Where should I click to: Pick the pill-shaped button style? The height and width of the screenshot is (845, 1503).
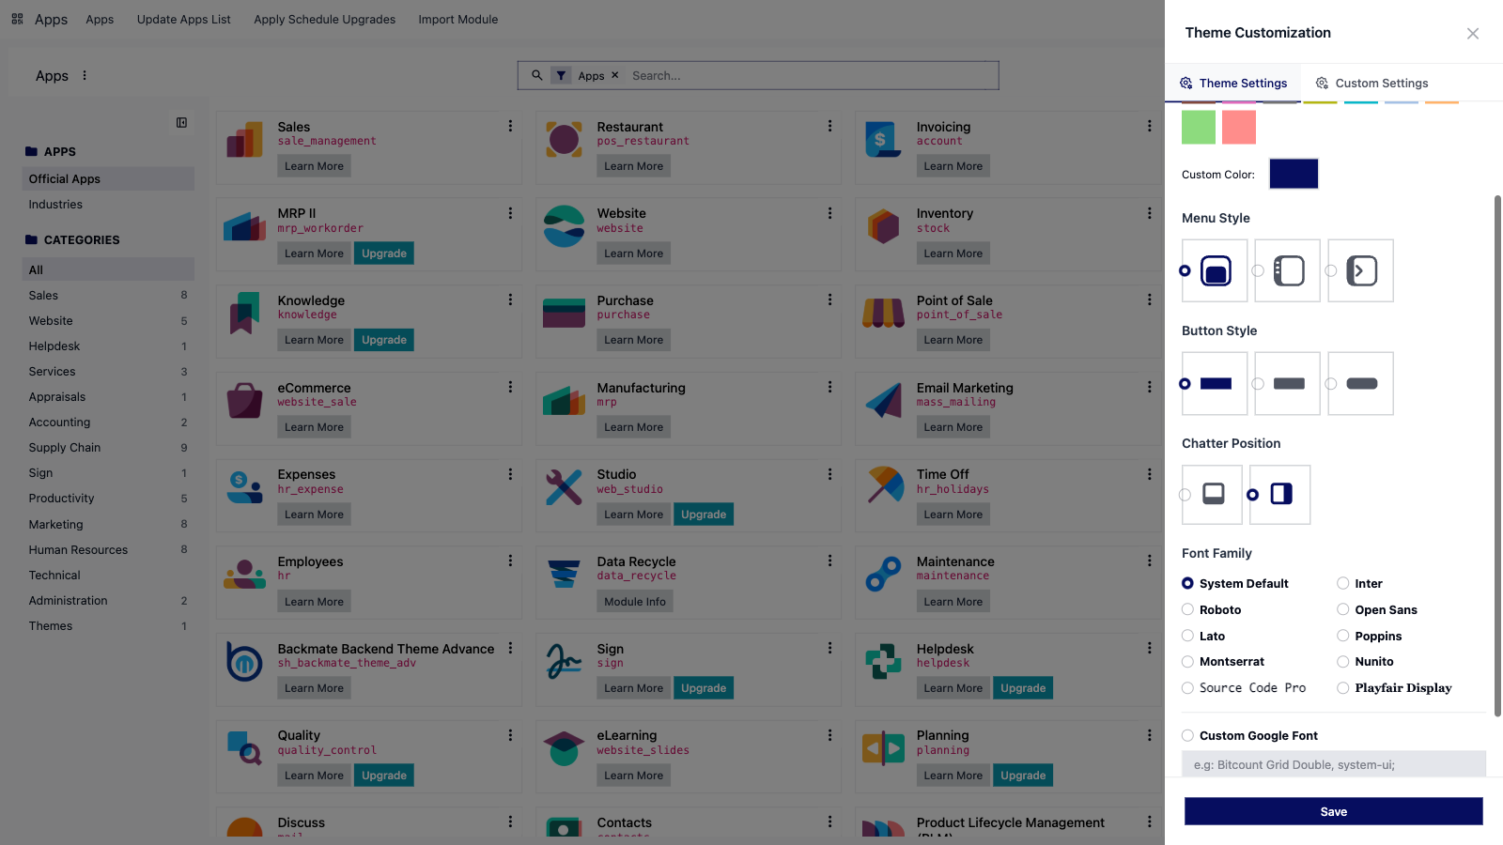(x=1362, y=383)
